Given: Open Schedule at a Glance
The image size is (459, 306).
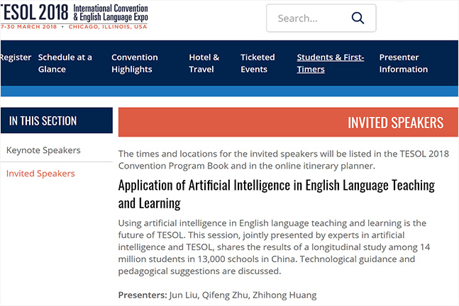Looking at the screenshot, I should tap(65, 63).
